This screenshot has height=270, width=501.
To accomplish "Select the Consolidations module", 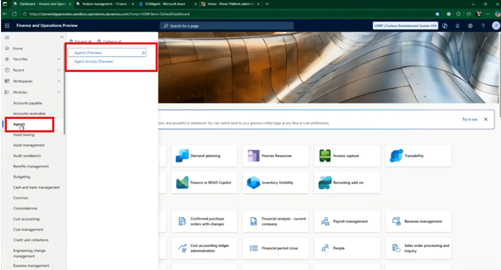I will click(25, 208).
